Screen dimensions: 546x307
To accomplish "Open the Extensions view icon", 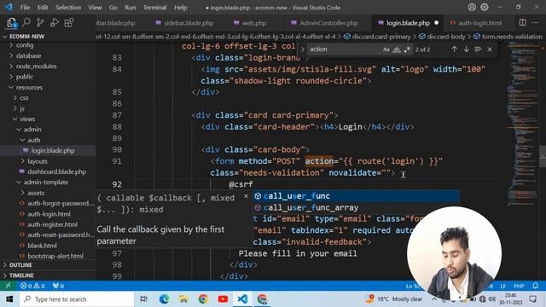I will coord(69,23).
